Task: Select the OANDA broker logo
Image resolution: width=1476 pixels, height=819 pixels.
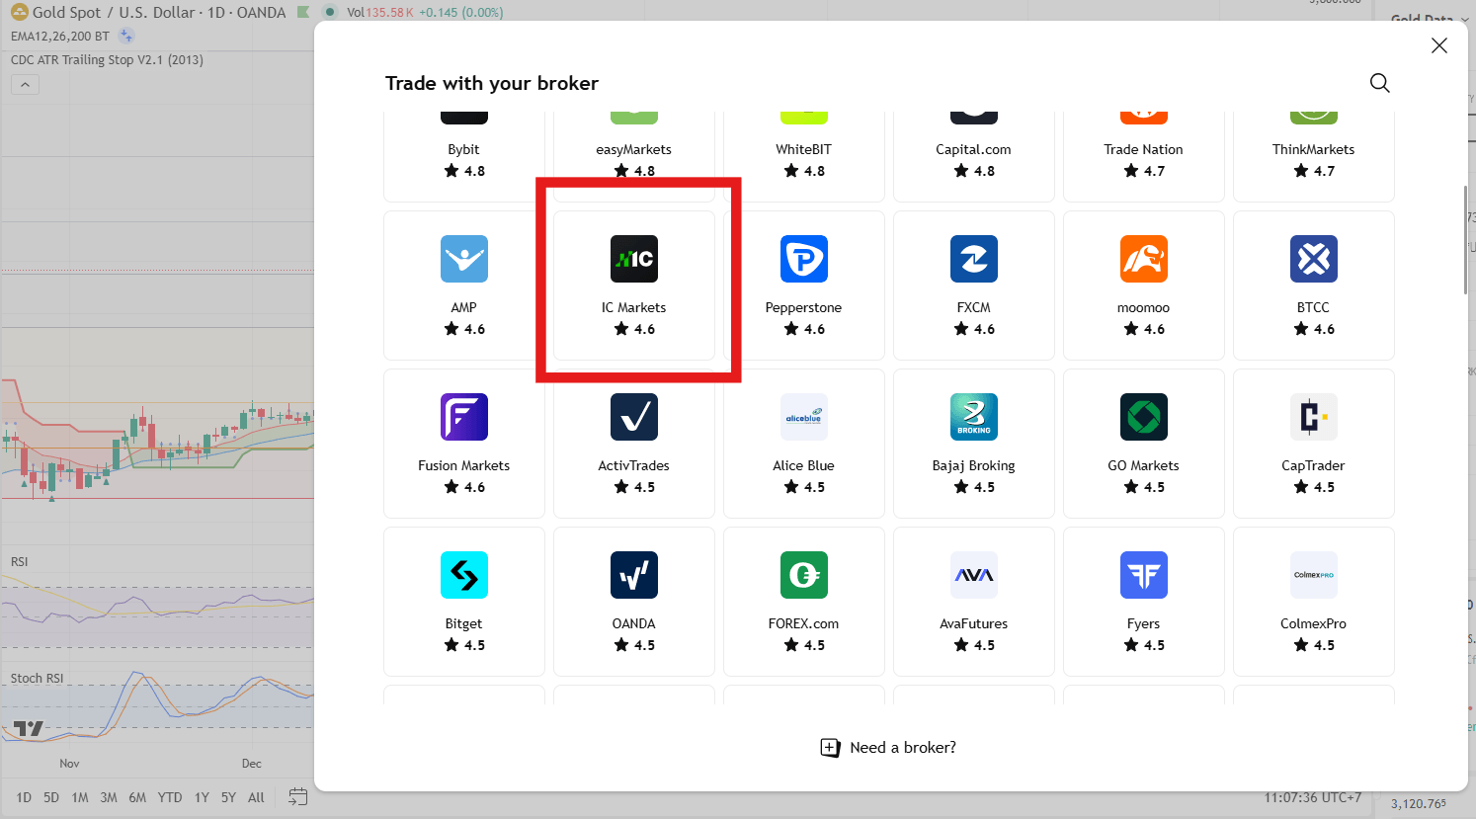Action: [x=633, y=576]
